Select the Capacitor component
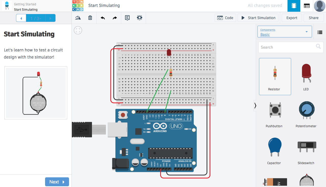Viewport: 326px width, 187px height. [274, 150]
